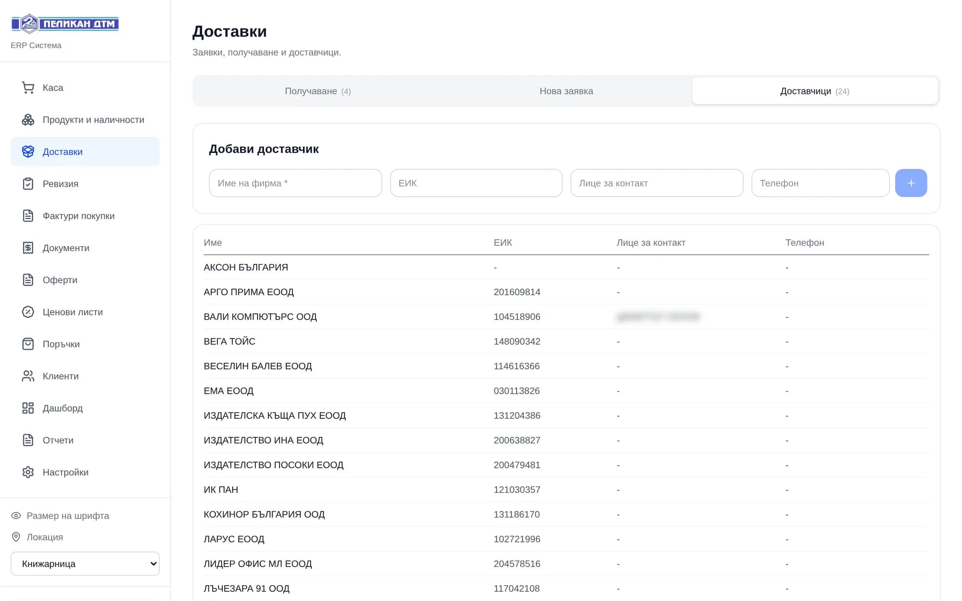
Task: Select the АКСОН БЪЛГАРИЯ row
Action: 566,267
